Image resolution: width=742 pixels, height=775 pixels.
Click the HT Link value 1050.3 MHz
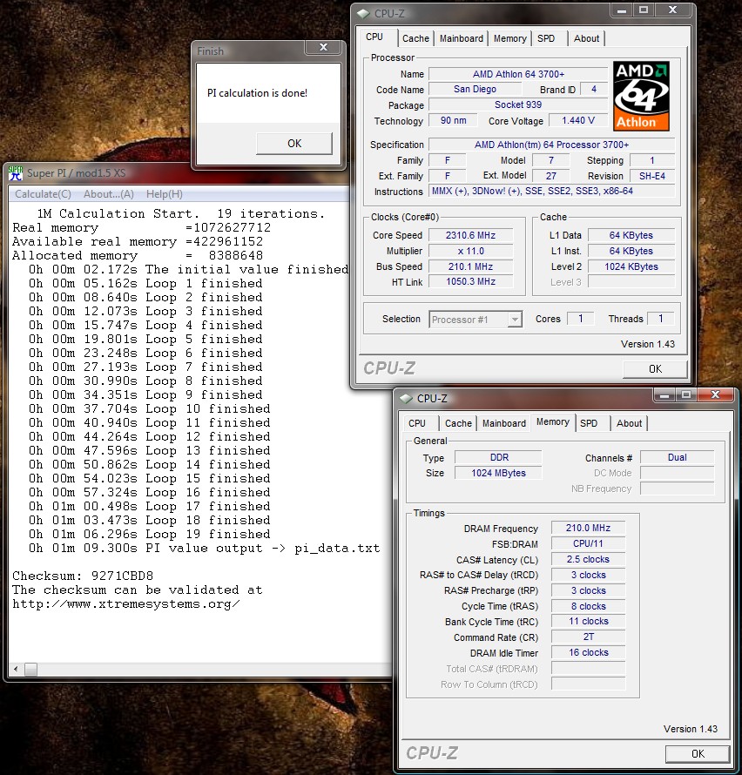pyautogui.click(x=470, y=282)
